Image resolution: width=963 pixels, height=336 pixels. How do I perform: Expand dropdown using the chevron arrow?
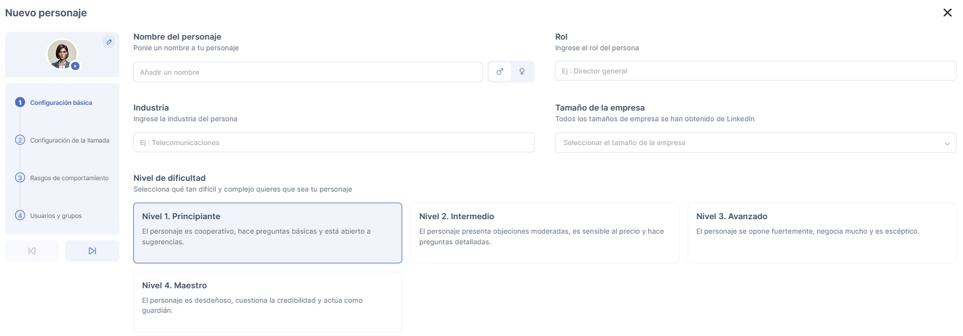pos(947,143)
